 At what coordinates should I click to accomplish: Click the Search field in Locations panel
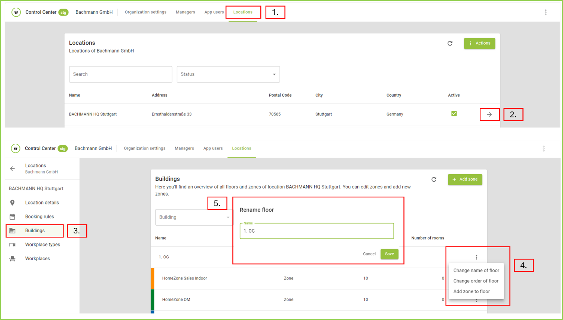point(120,74)
